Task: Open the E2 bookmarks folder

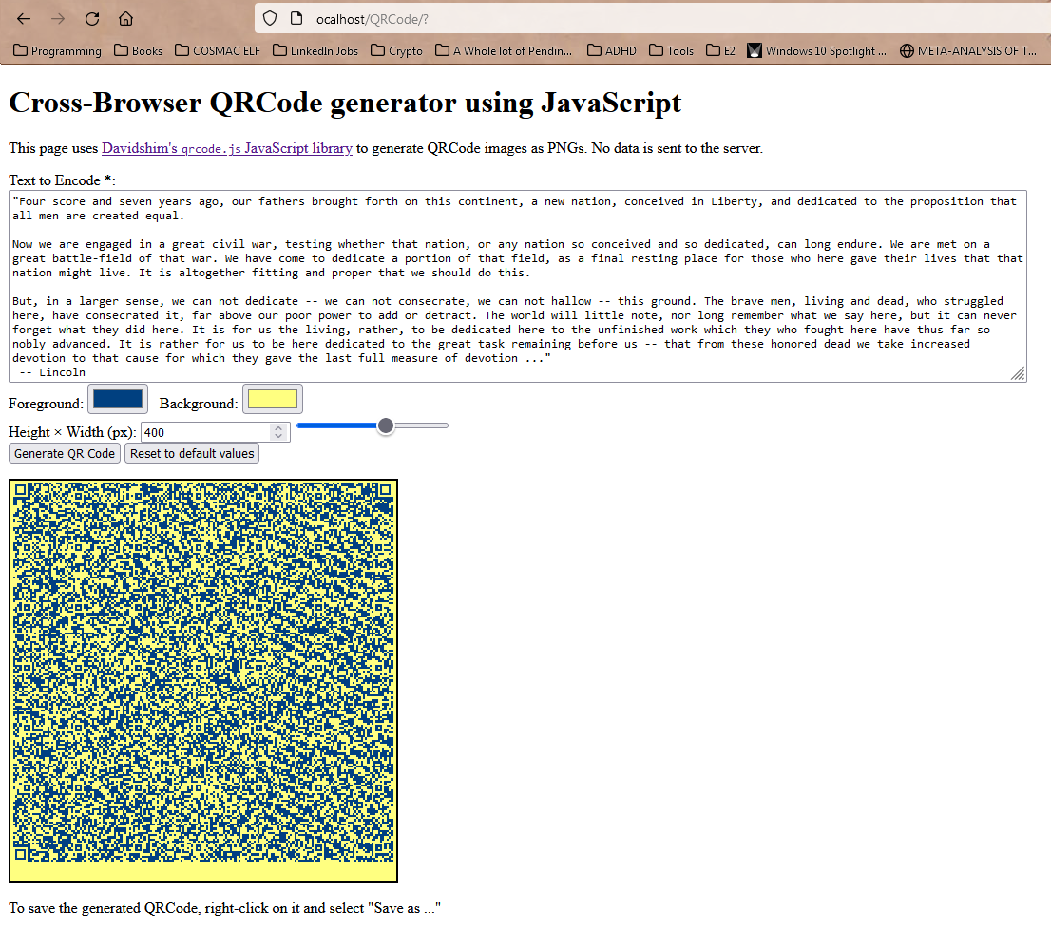Action: (x=721, y=51)
